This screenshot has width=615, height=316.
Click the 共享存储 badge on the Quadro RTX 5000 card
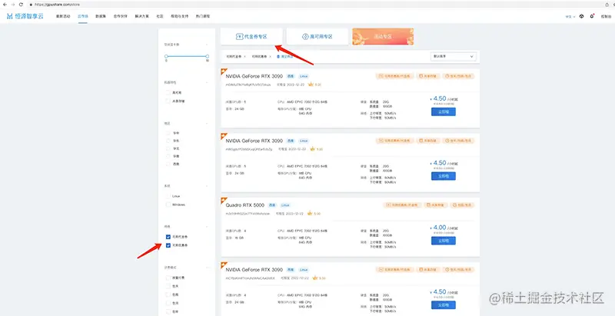[x=436, y=205]
